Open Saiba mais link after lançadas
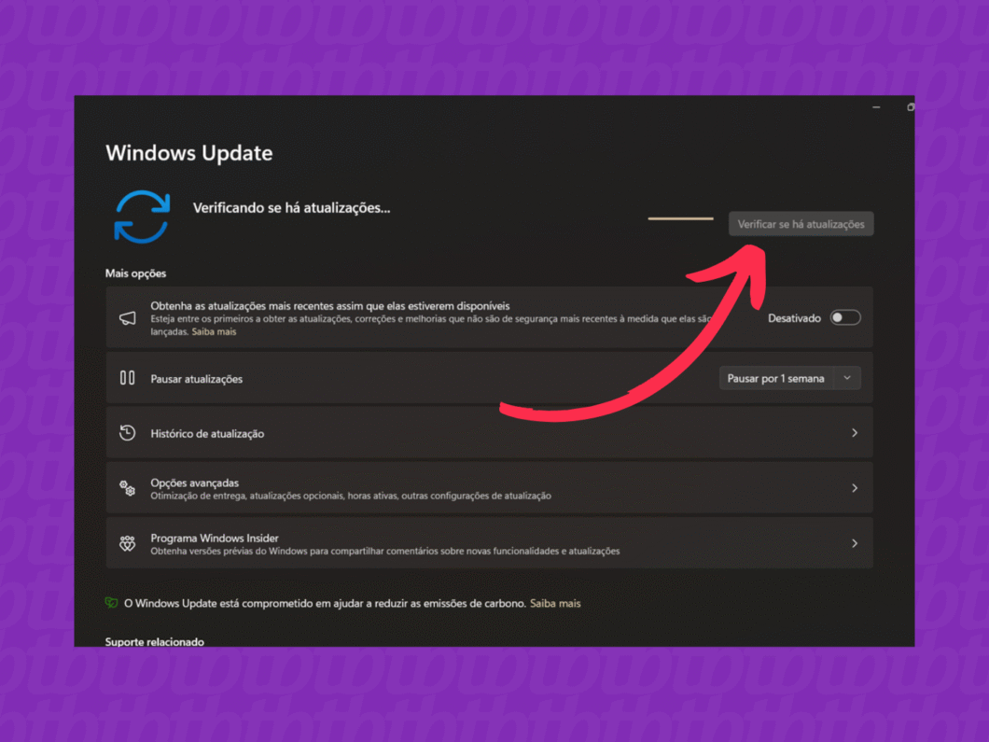The height and width of the screenshot is (742, 989). [x=214, y=332]
